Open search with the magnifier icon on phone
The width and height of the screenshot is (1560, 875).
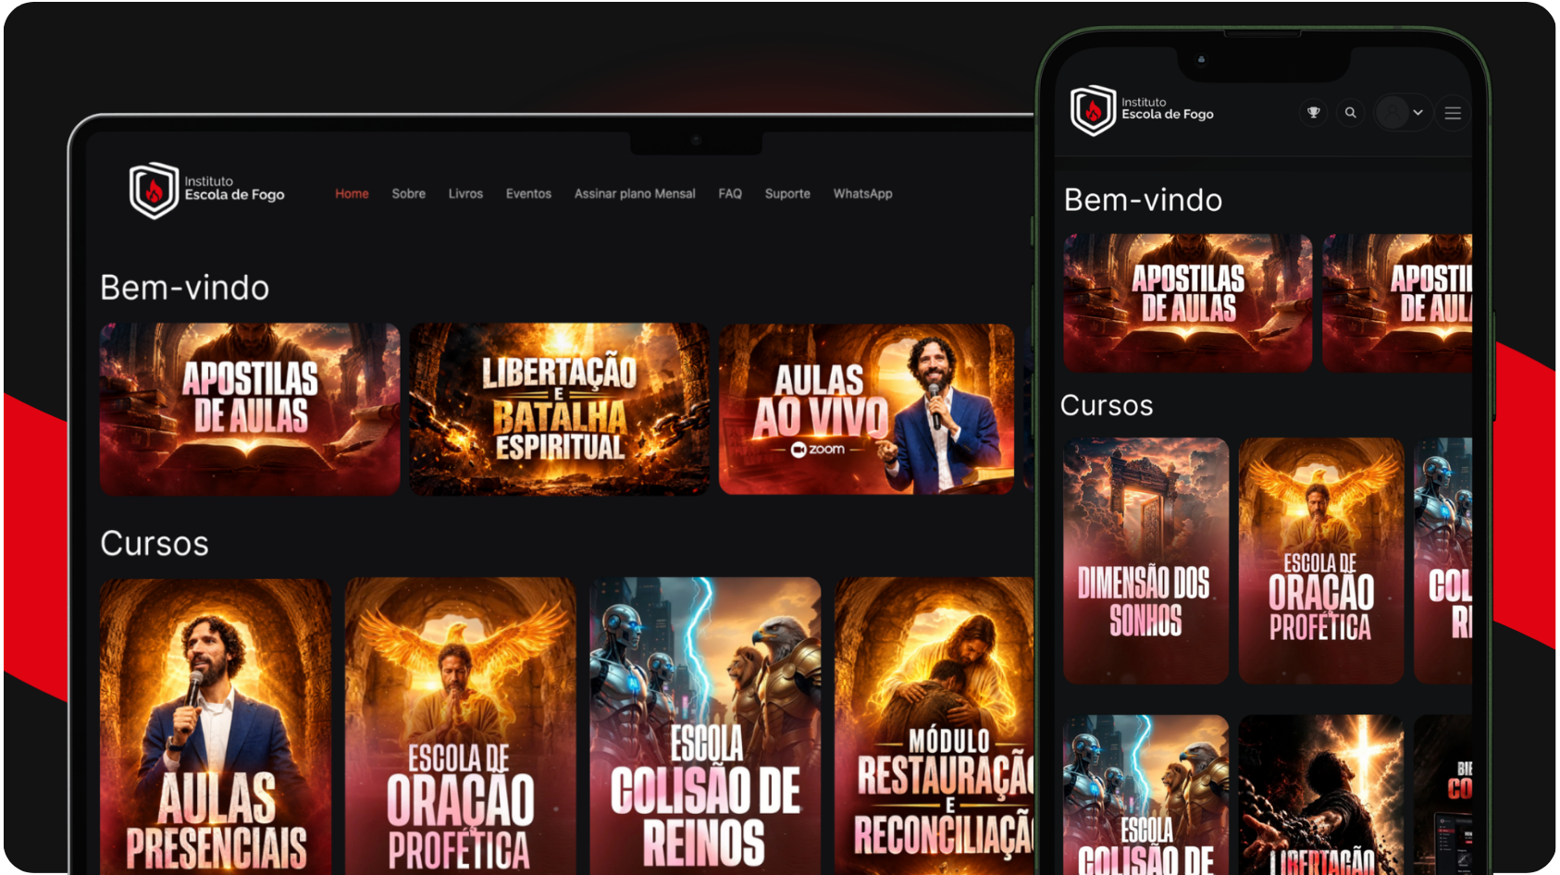tap(1351, 113)
